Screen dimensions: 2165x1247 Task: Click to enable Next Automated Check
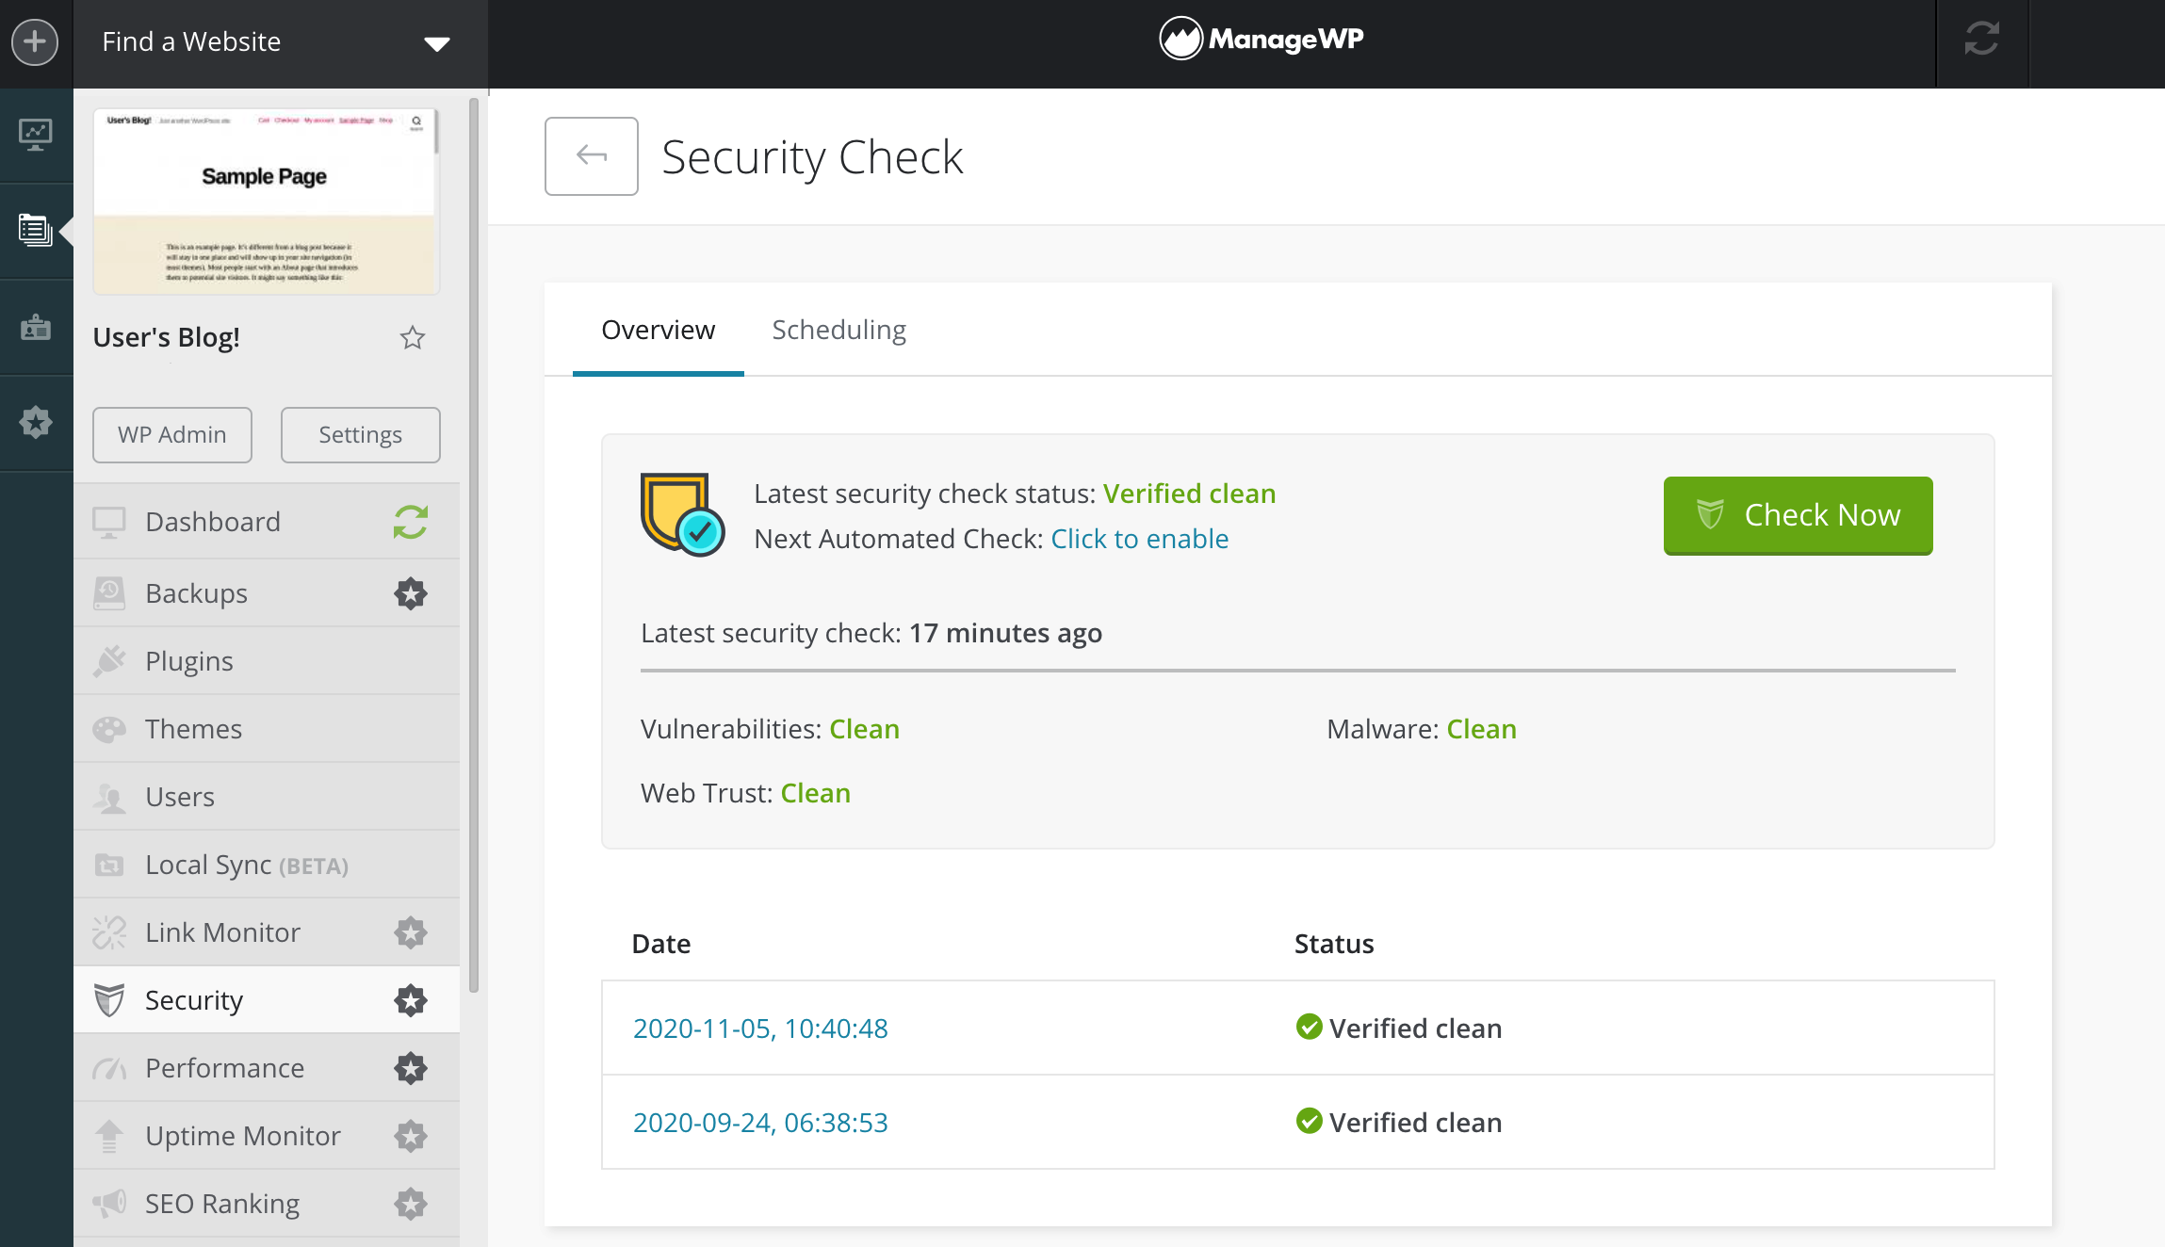coord(1139,539)
